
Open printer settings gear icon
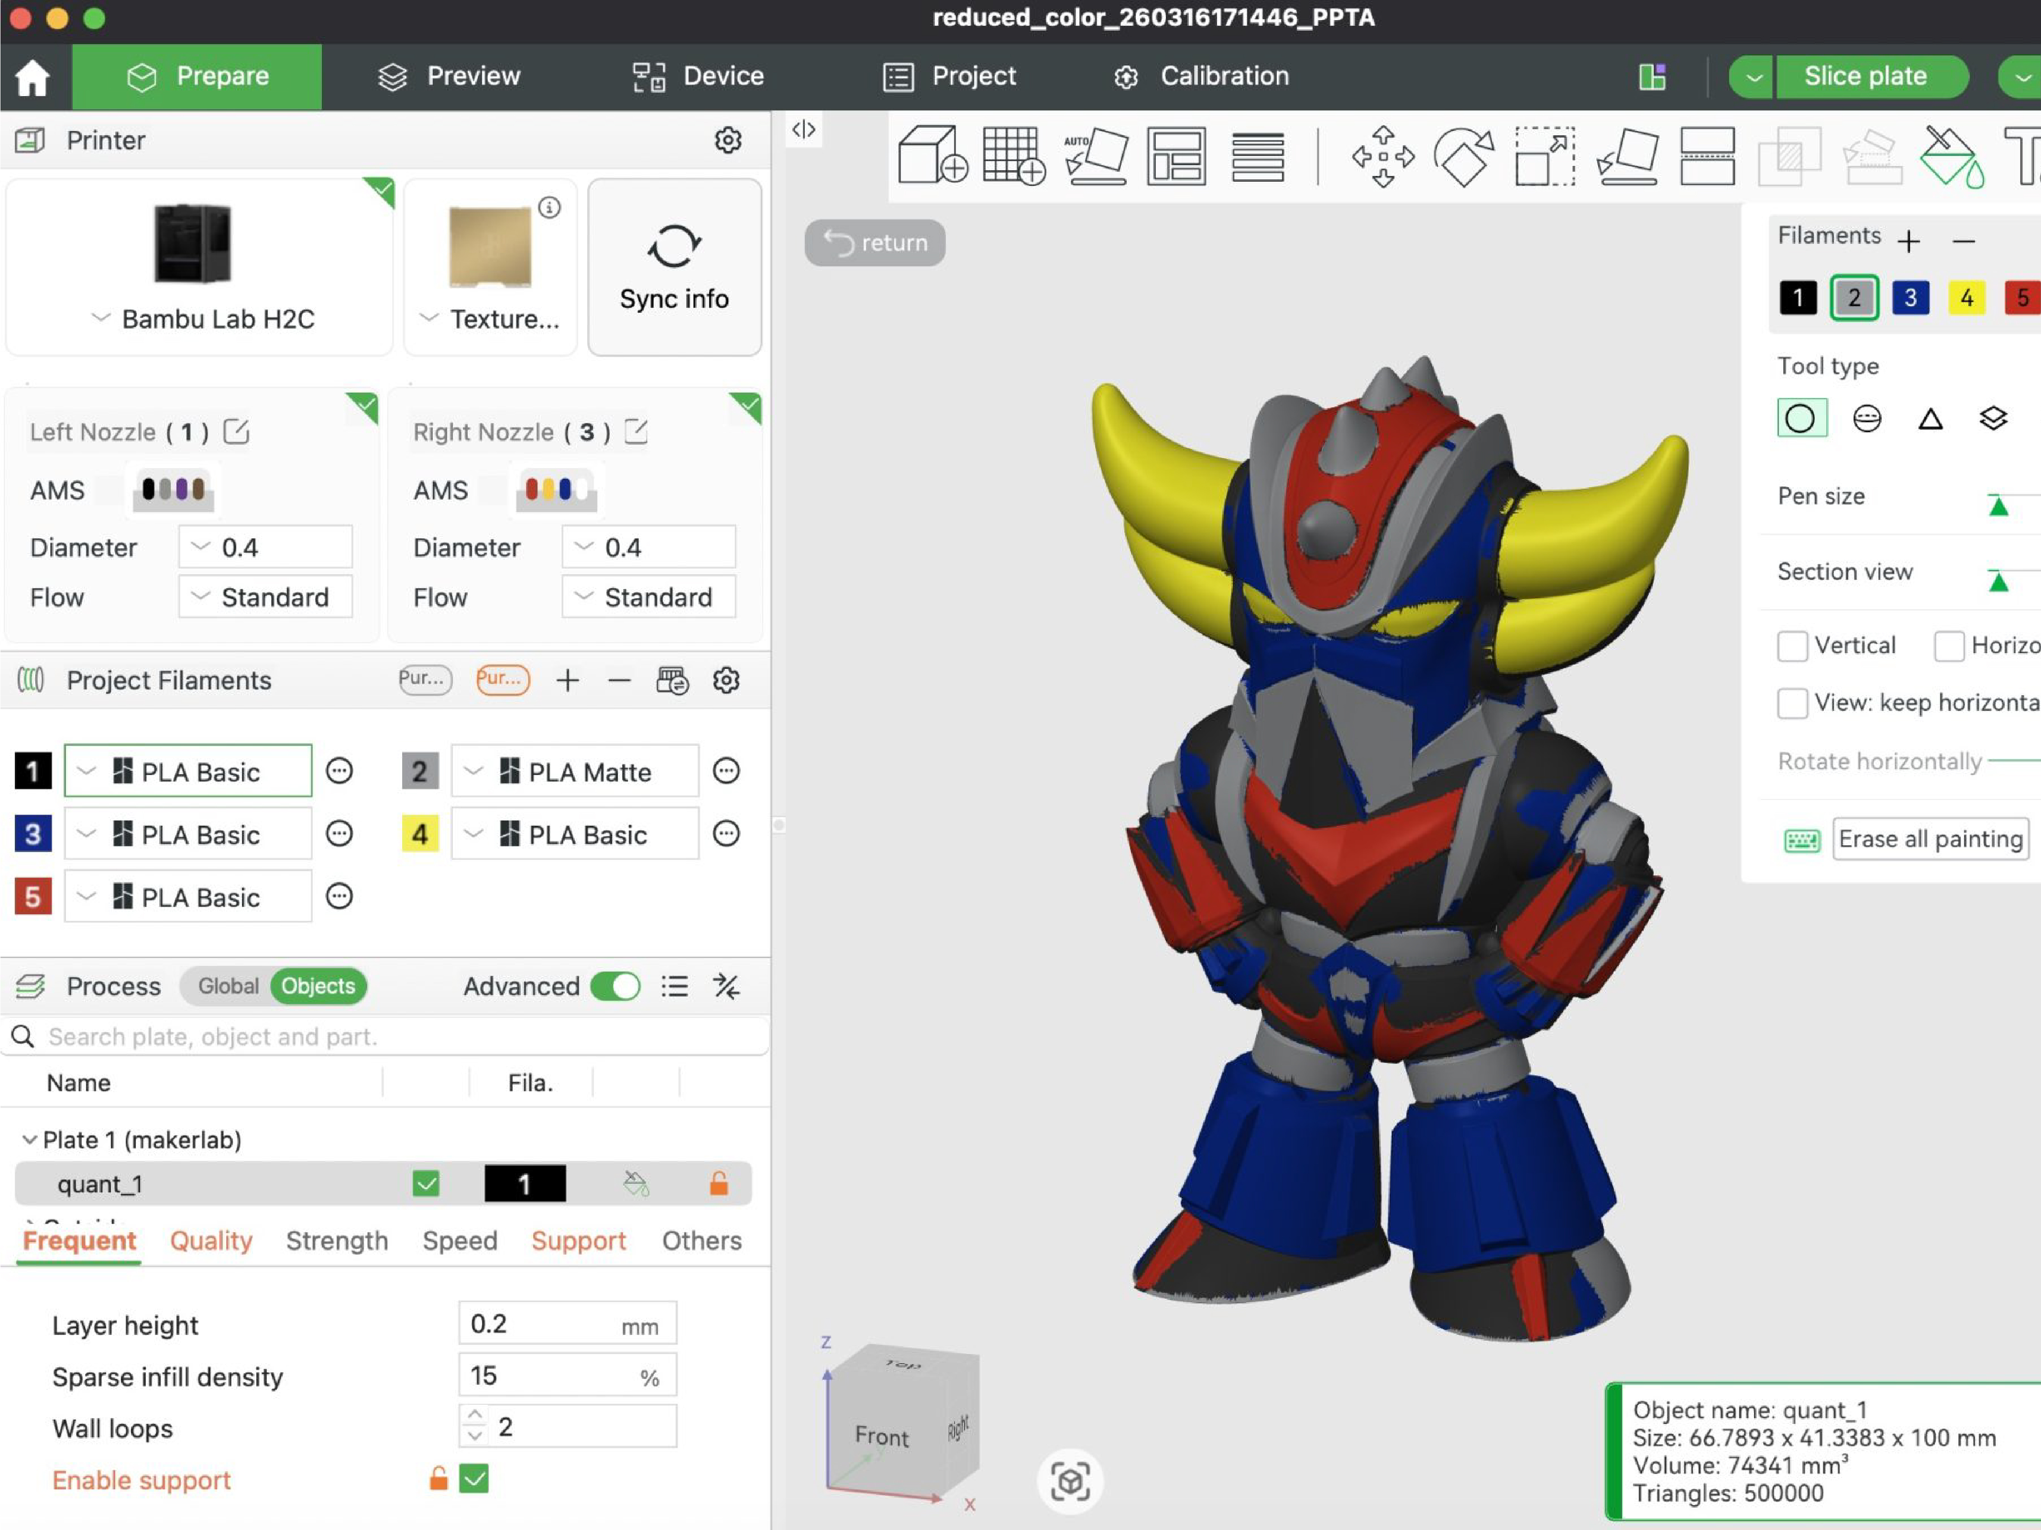(728, 140)
